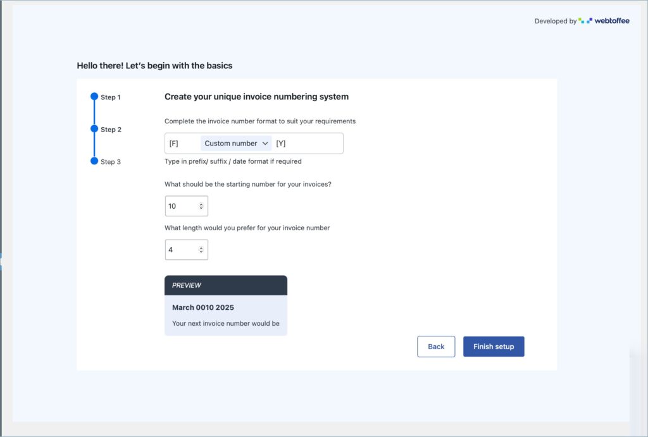The image size is (648, 437).
Task: Click 'Create your unique invoice numbering system' heading
Action: coord(257,97)
